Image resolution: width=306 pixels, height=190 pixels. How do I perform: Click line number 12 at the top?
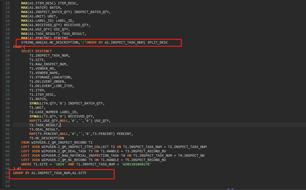pos(7,3)
